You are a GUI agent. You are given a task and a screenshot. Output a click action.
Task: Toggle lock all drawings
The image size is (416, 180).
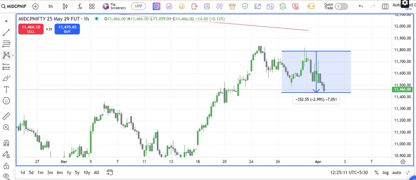tap(6, 165)
